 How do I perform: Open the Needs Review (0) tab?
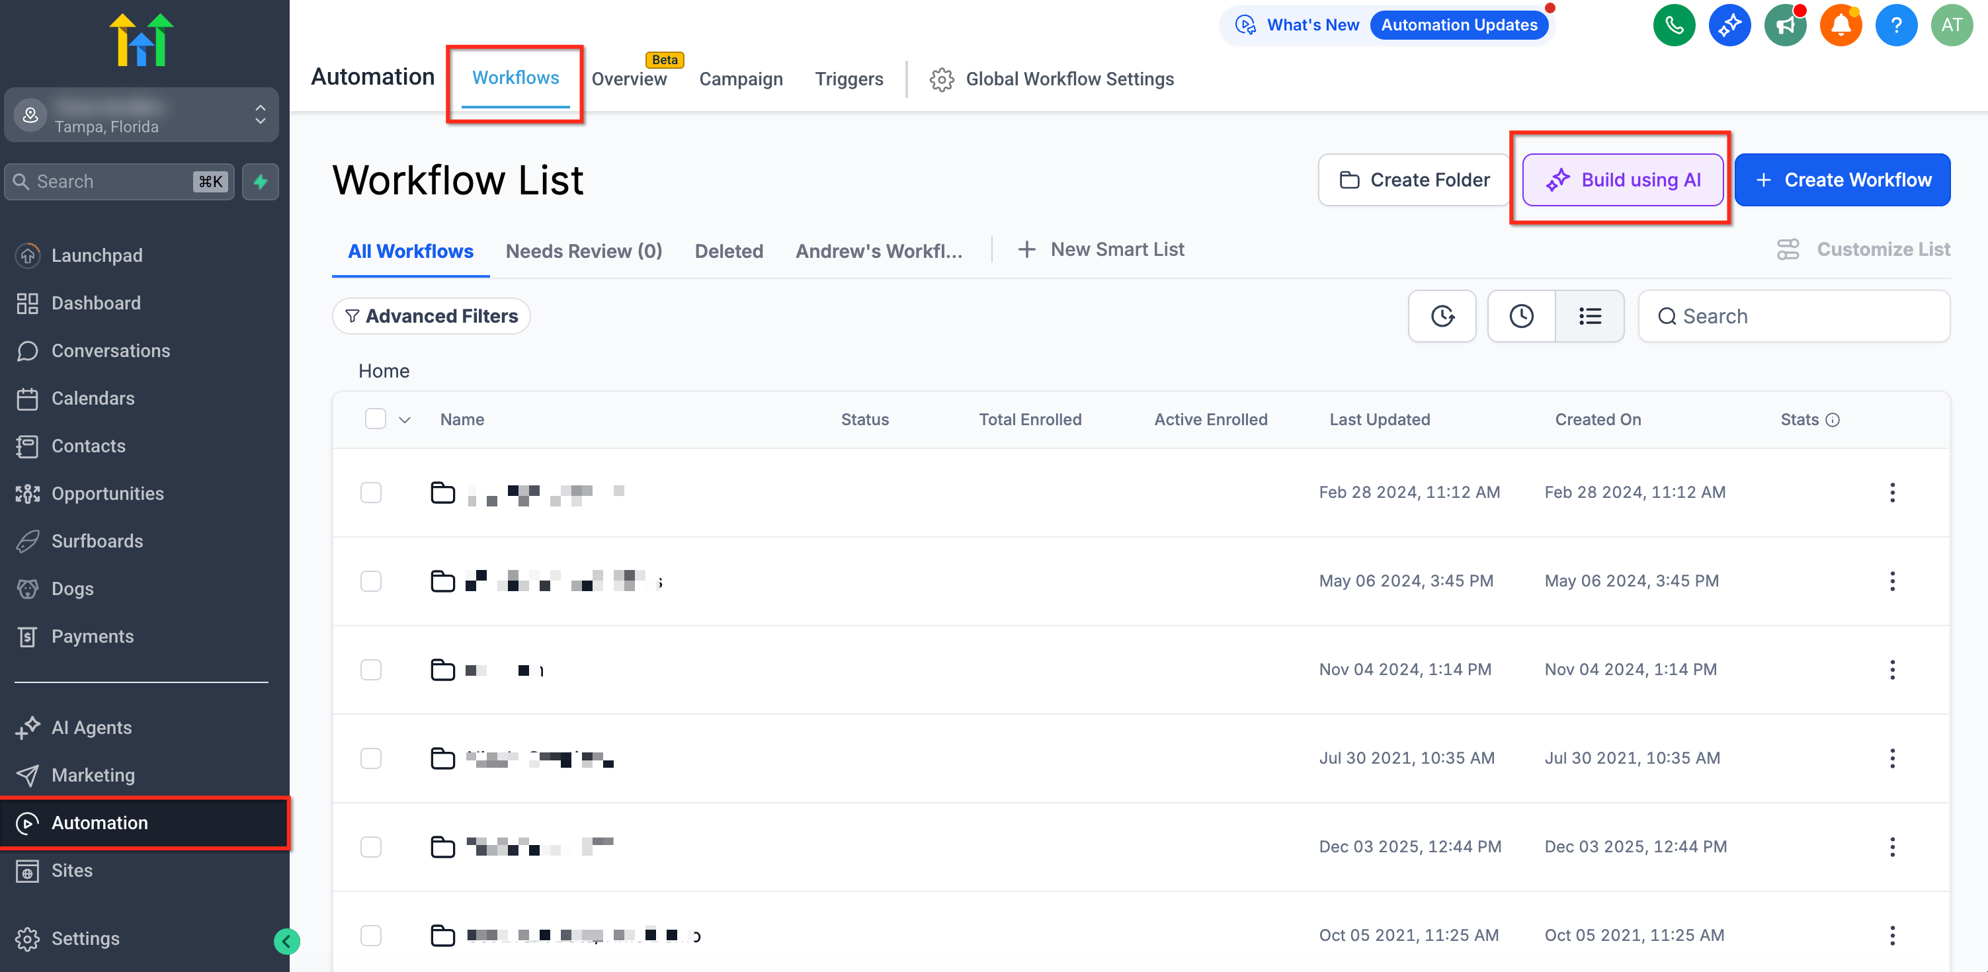click(x=583, y=251)
